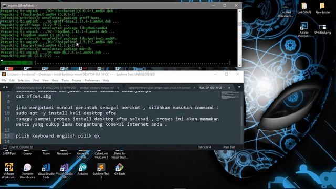
Task: Go to next tab with right arrow
Action: [x=7, y=87]
